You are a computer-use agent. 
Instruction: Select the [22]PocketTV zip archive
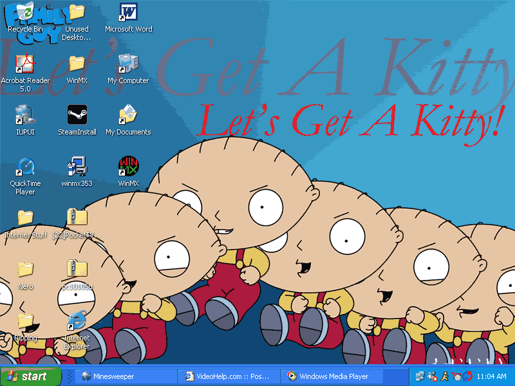[77, 224]
